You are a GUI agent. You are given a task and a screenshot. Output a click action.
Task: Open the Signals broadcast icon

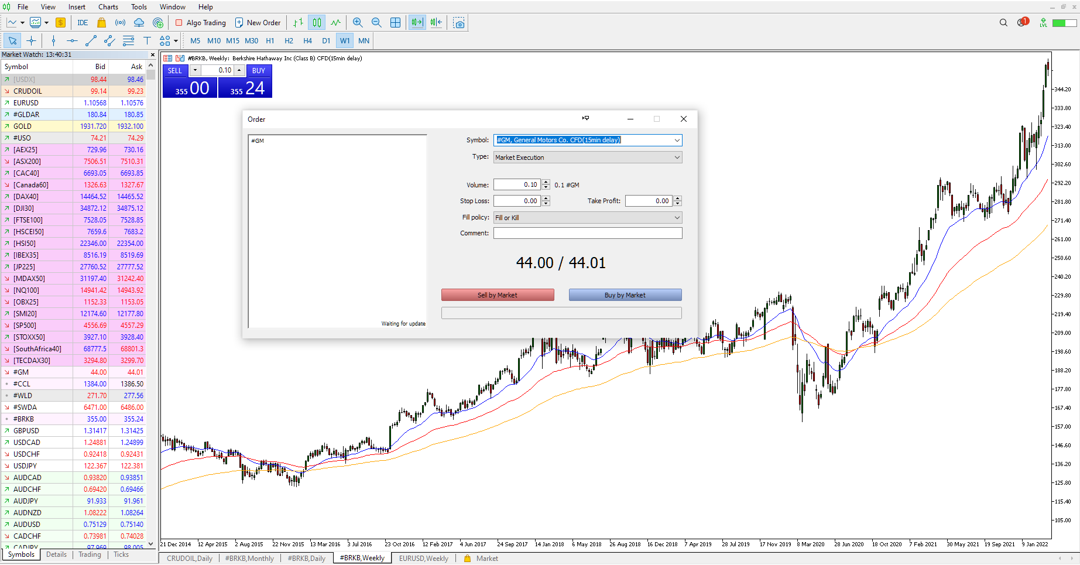click(x=120, y=23)
